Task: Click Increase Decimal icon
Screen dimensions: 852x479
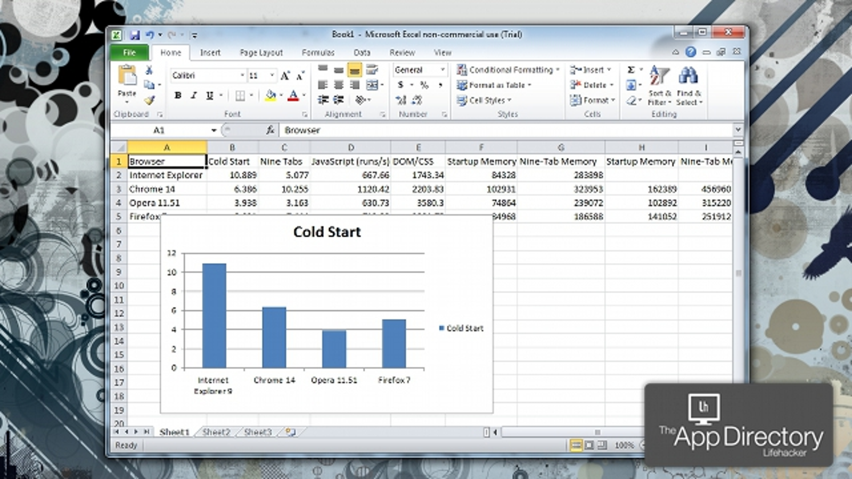Action: 401,100
